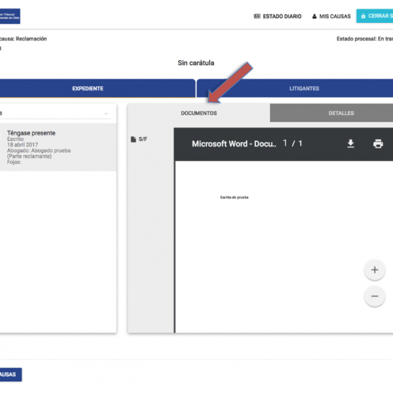
Task: Click the user icon beside Mis Causas
Action: pos(314,16)
